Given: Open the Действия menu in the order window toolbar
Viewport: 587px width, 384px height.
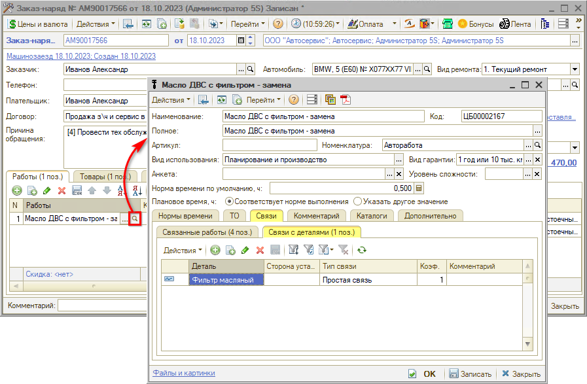Looking at the screenshot, I should click(96, 24).
